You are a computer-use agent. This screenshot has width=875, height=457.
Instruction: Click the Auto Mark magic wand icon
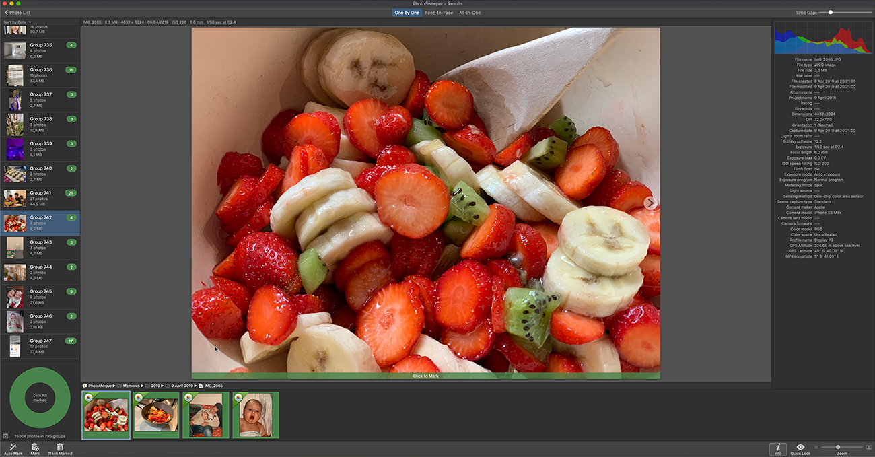(12, 447)
